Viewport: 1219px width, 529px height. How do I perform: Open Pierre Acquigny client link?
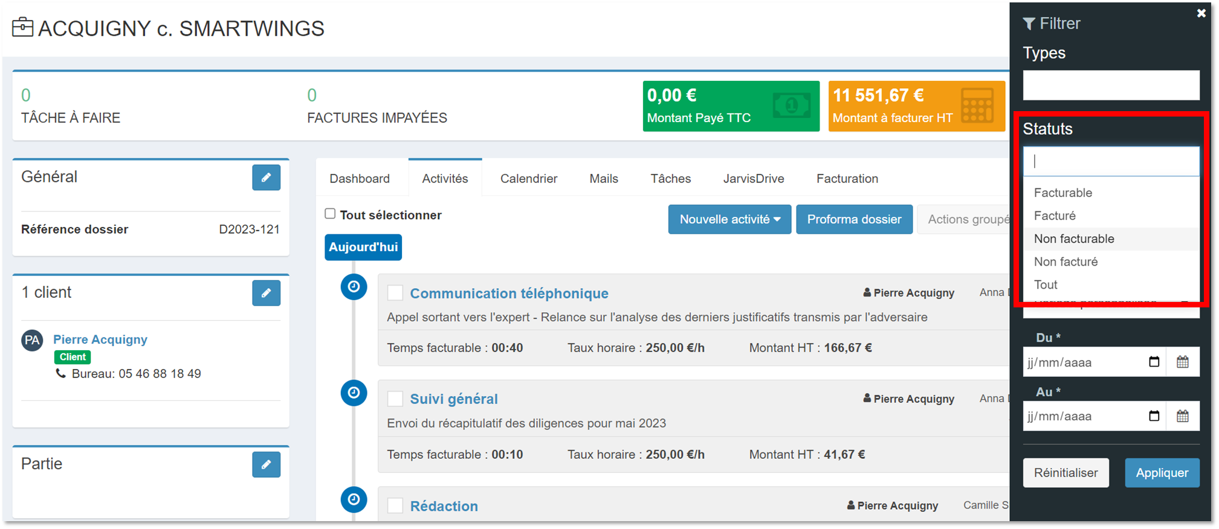(x=100, y=339)
